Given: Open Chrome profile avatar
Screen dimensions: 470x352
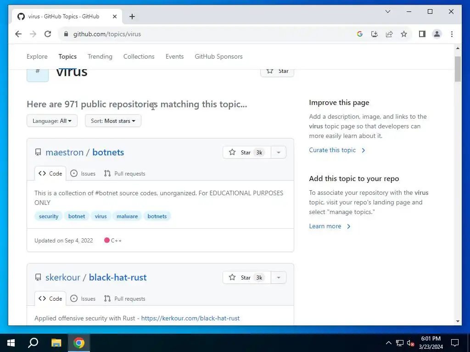Looking at the screenshot, I should pyautogui.click(x=437, y=34).
